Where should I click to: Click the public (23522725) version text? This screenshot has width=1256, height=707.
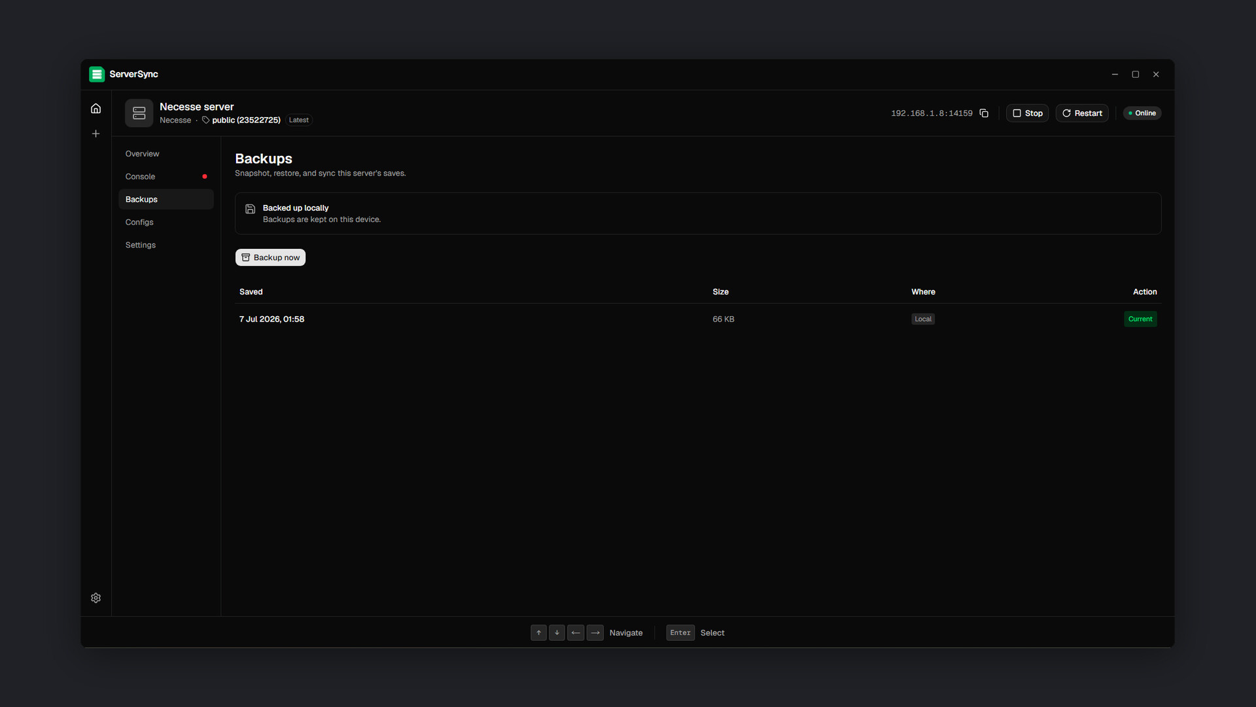[246, 120]
